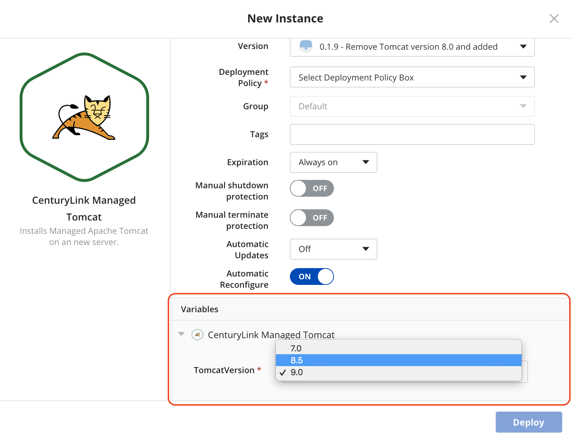The image size is (572, 441).
Task: Click into the Tags input field
Action: click(x=412, y=134)
